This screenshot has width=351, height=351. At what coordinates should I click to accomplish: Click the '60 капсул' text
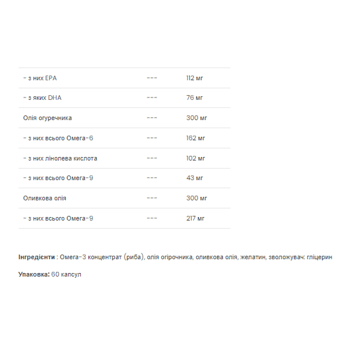pos(66,274)
